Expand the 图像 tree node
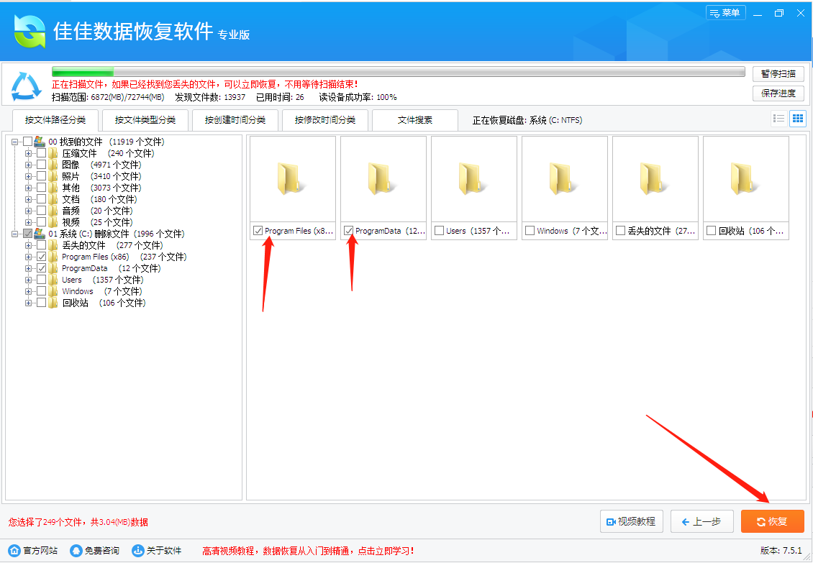The image size is (813, 563). tap(28, 165)
